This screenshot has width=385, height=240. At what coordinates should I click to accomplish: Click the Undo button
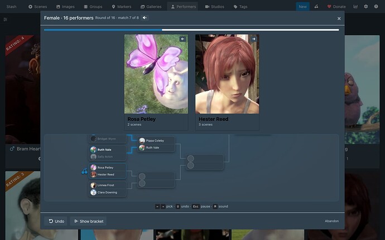coord(56,221)
